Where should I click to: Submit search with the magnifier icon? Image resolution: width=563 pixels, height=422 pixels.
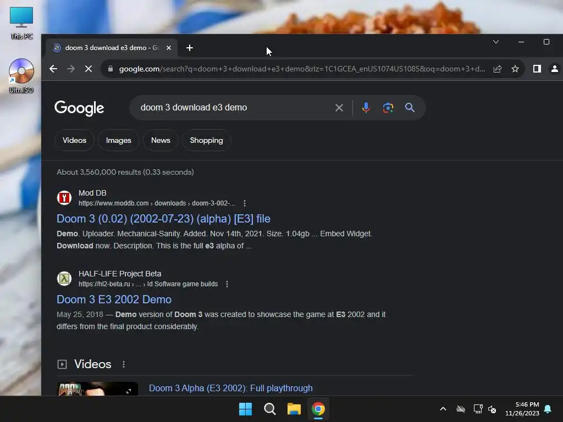410,108
